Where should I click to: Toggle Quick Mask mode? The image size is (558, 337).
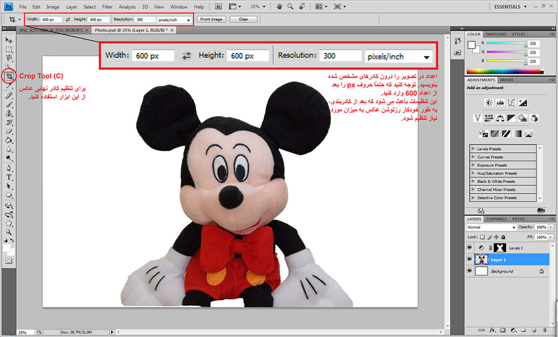[9, 261]
